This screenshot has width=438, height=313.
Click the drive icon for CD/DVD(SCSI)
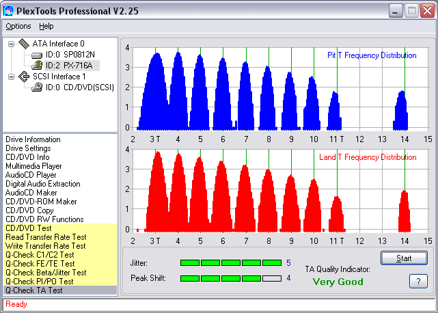click(37, 87)
